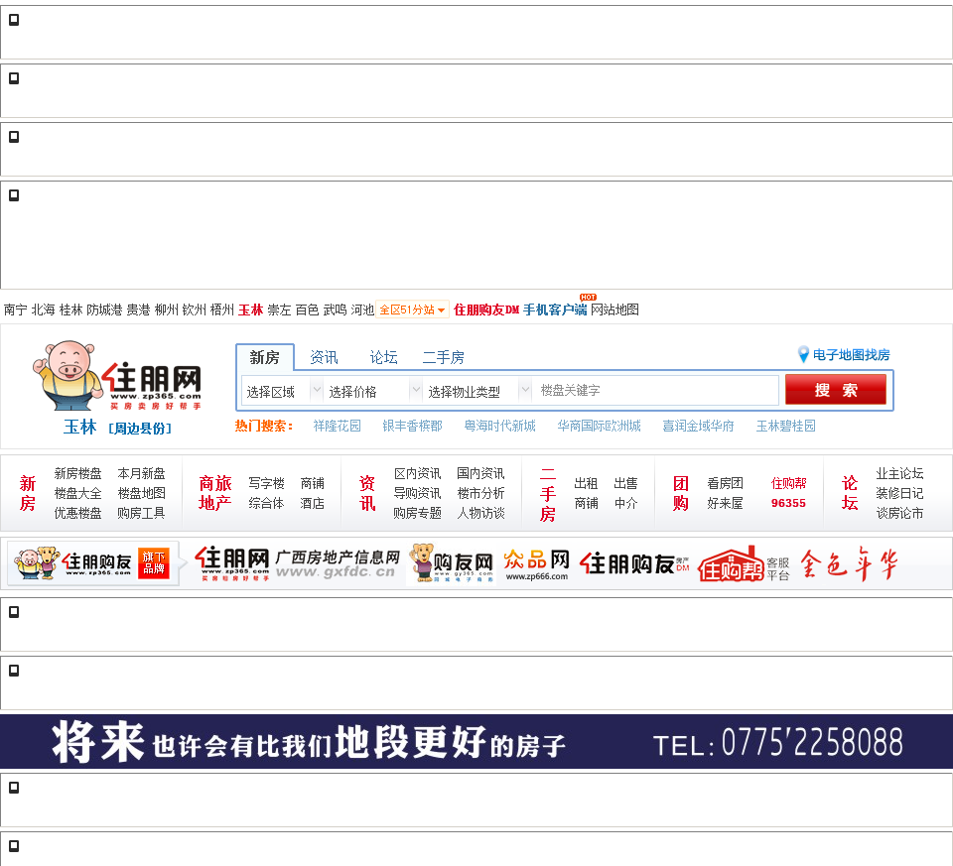Open the 住朋购友DM link
Image resolution: width=953 pixels, height=866 pixels.
point(486,309)
